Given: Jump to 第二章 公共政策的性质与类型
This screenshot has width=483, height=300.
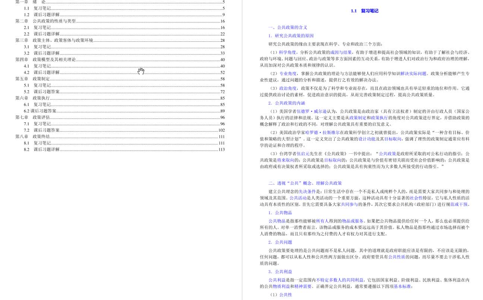Looking at the screenshot, I should (x=120, y=21).
